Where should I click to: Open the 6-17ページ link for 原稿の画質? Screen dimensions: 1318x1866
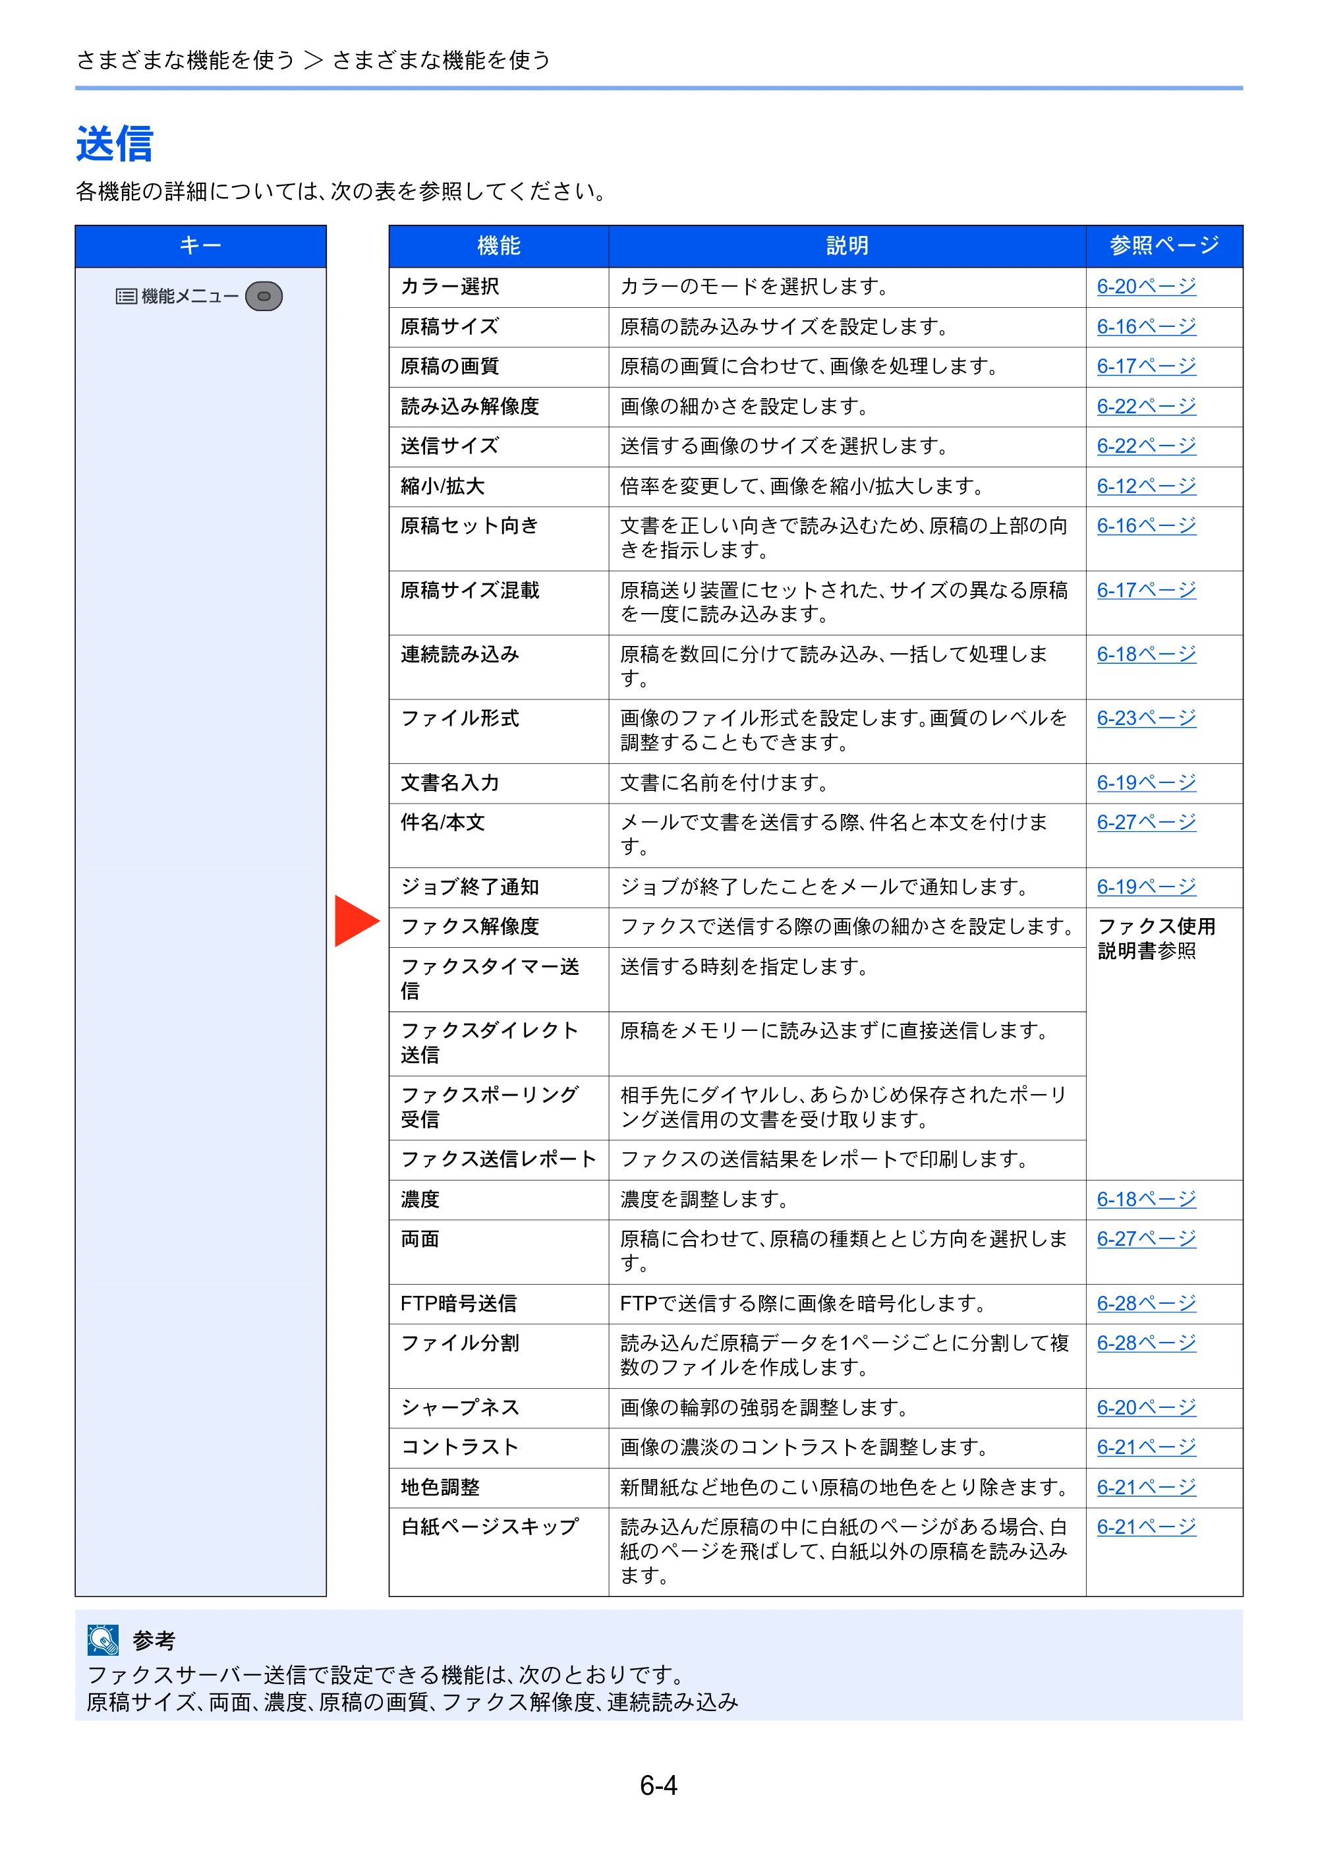coord(1147,366)
